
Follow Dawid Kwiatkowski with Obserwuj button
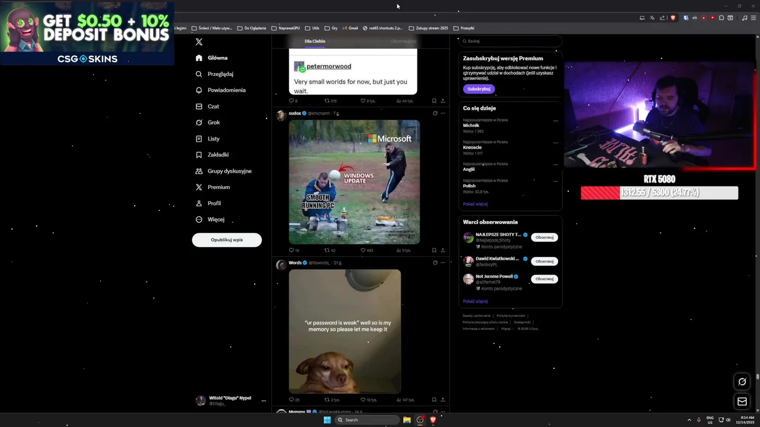tap(544, 261)
